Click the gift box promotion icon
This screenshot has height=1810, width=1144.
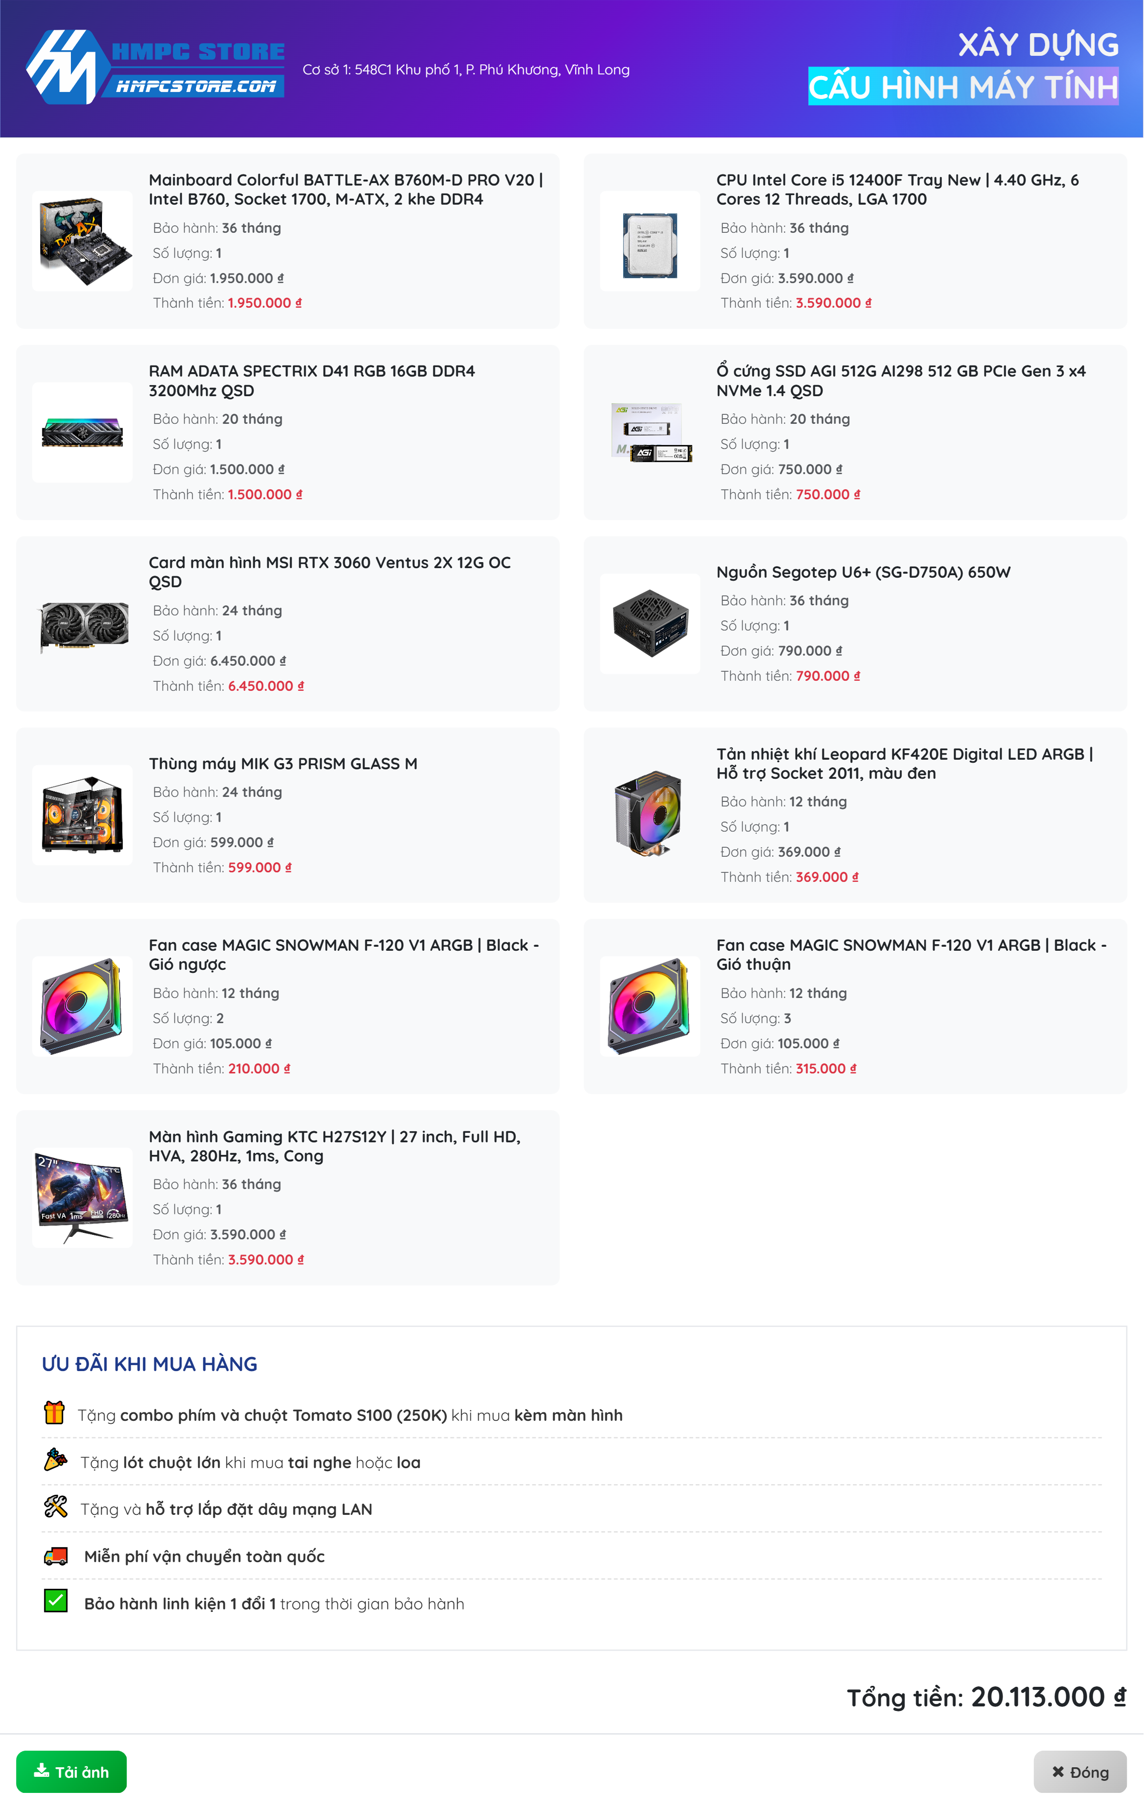click(54, 1413)
